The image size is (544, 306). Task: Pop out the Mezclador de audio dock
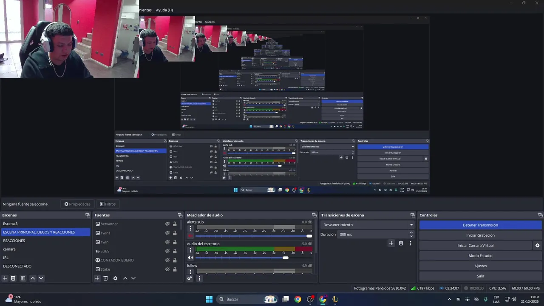[x=314, y=215]
